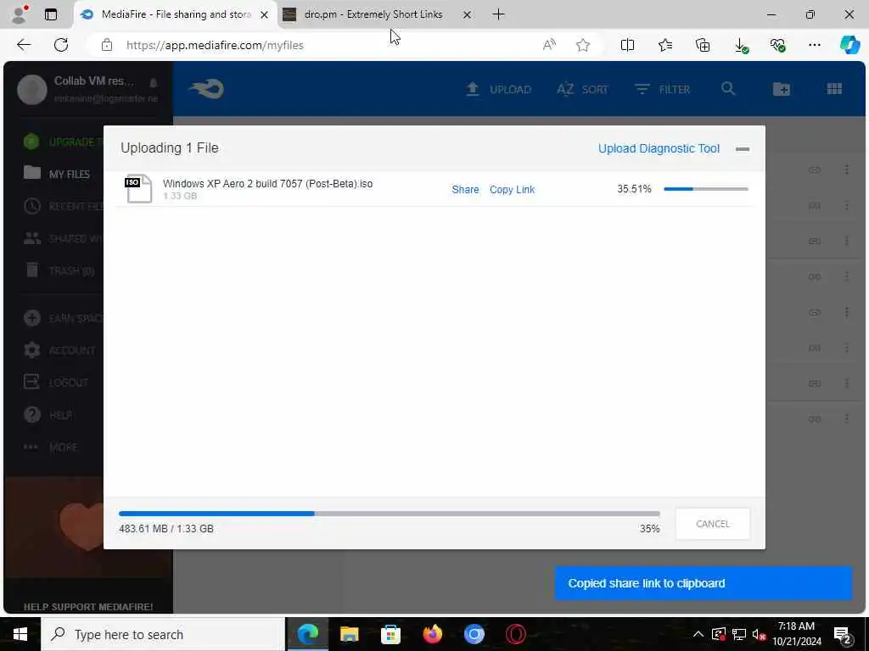Click Copy Link for the iso file
This screenshot has width=869, height=651.
(512, 189)
